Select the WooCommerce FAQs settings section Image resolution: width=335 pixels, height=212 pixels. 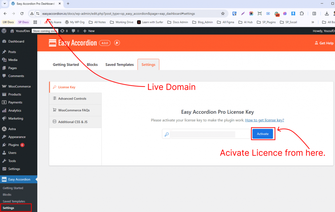[74, 110]
